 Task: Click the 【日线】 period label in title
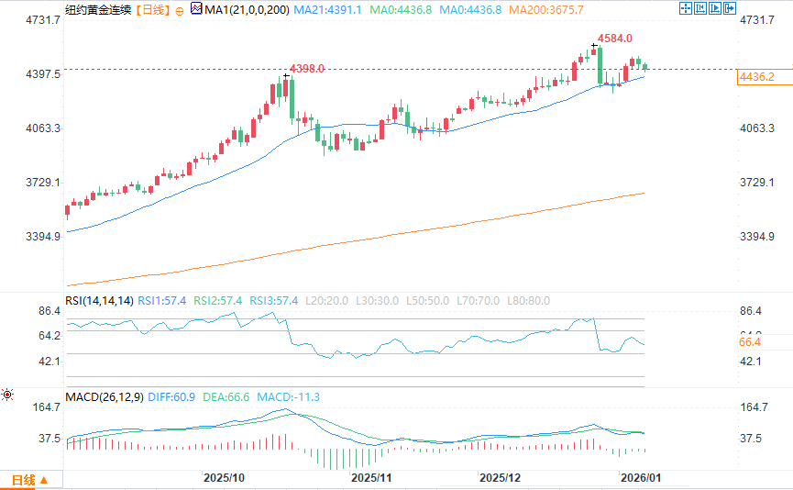click(152, 9)
